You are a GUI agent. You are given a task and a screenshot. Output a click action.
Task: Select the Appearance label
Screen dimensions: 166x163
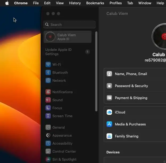tap(62, 135)
